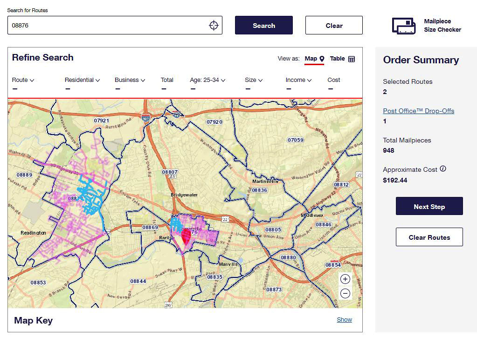
Task: Click the Interstate 287 shield on map
Action: tap(146, 117)
